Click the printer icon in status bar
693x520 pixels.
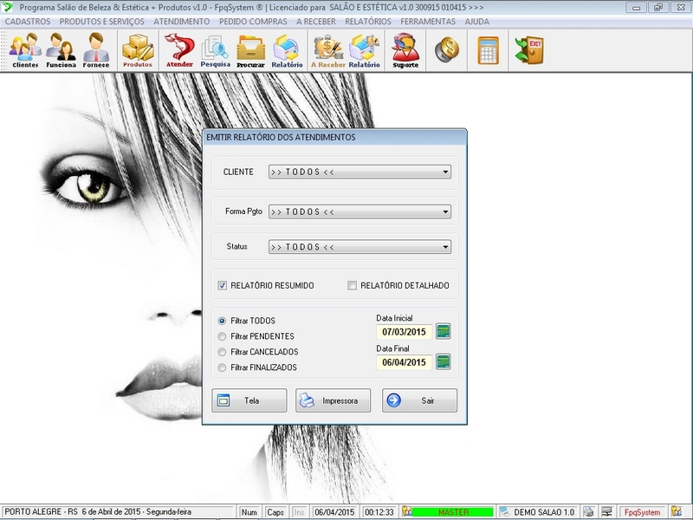pos(588,511)
